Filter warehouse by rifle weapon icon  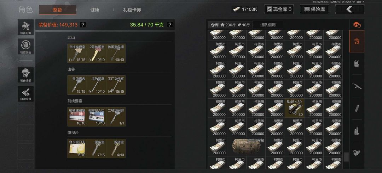coord(357,86)
